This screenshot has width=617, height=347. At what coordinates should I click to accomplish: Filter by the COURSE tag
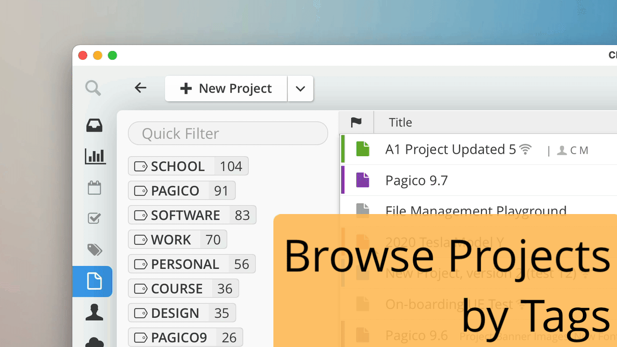183,288
